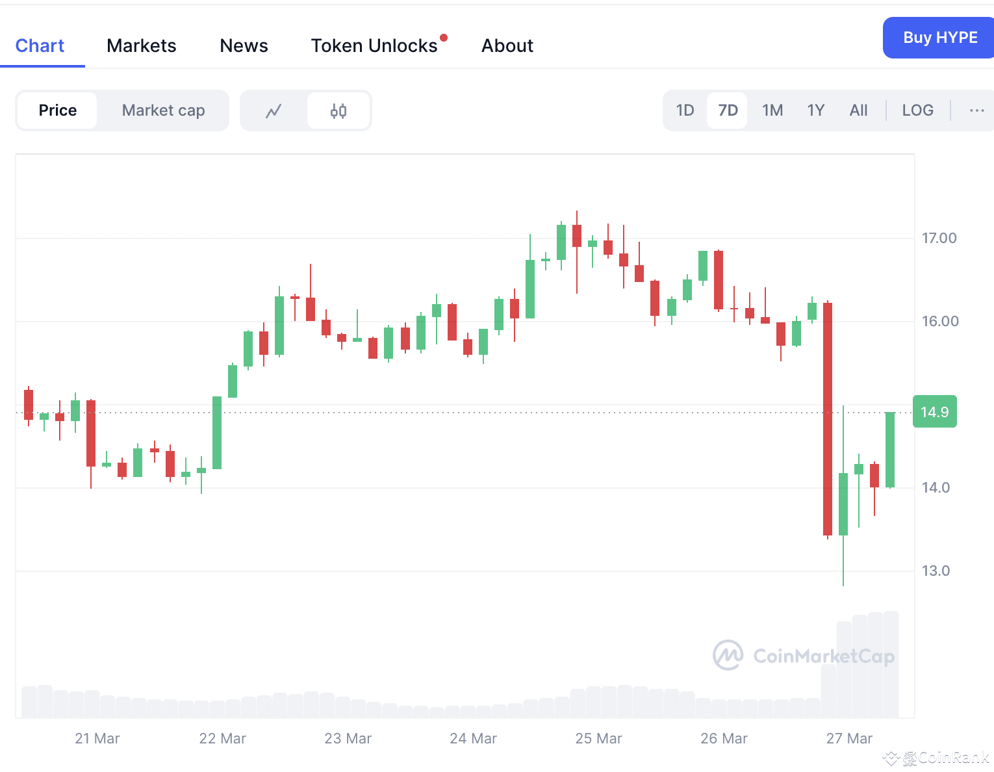Screen dimensions: 994x772
Task: Select the 1M timeframe option
Action: tap(772, 110)
